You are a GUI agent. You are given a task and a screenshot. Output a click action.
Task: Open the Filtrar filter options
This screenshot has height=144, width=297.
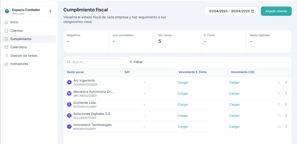136,62
